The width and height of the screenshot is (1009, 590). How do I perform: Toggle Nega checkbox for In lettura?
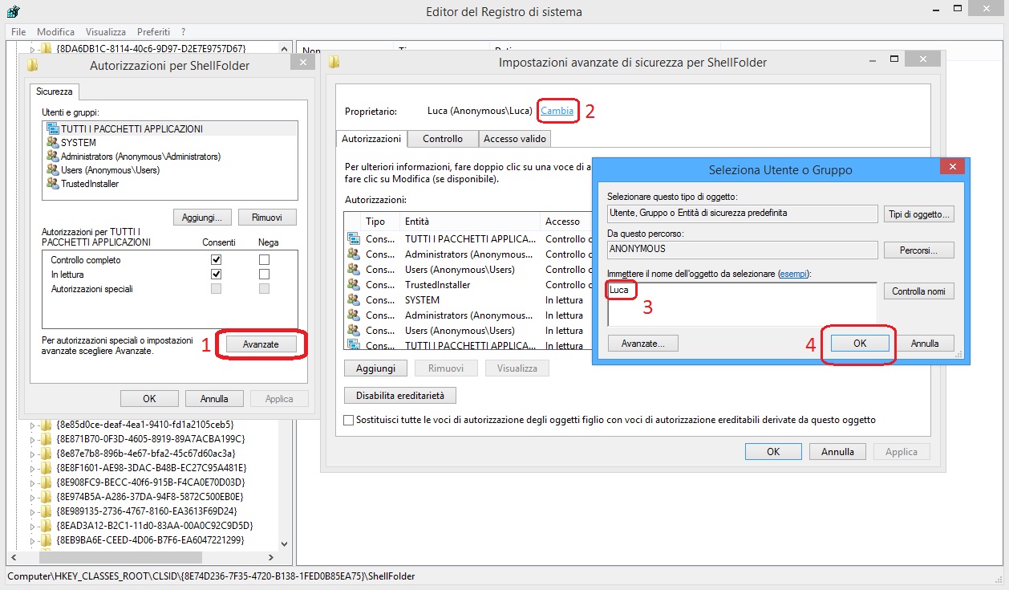point(264,275)
